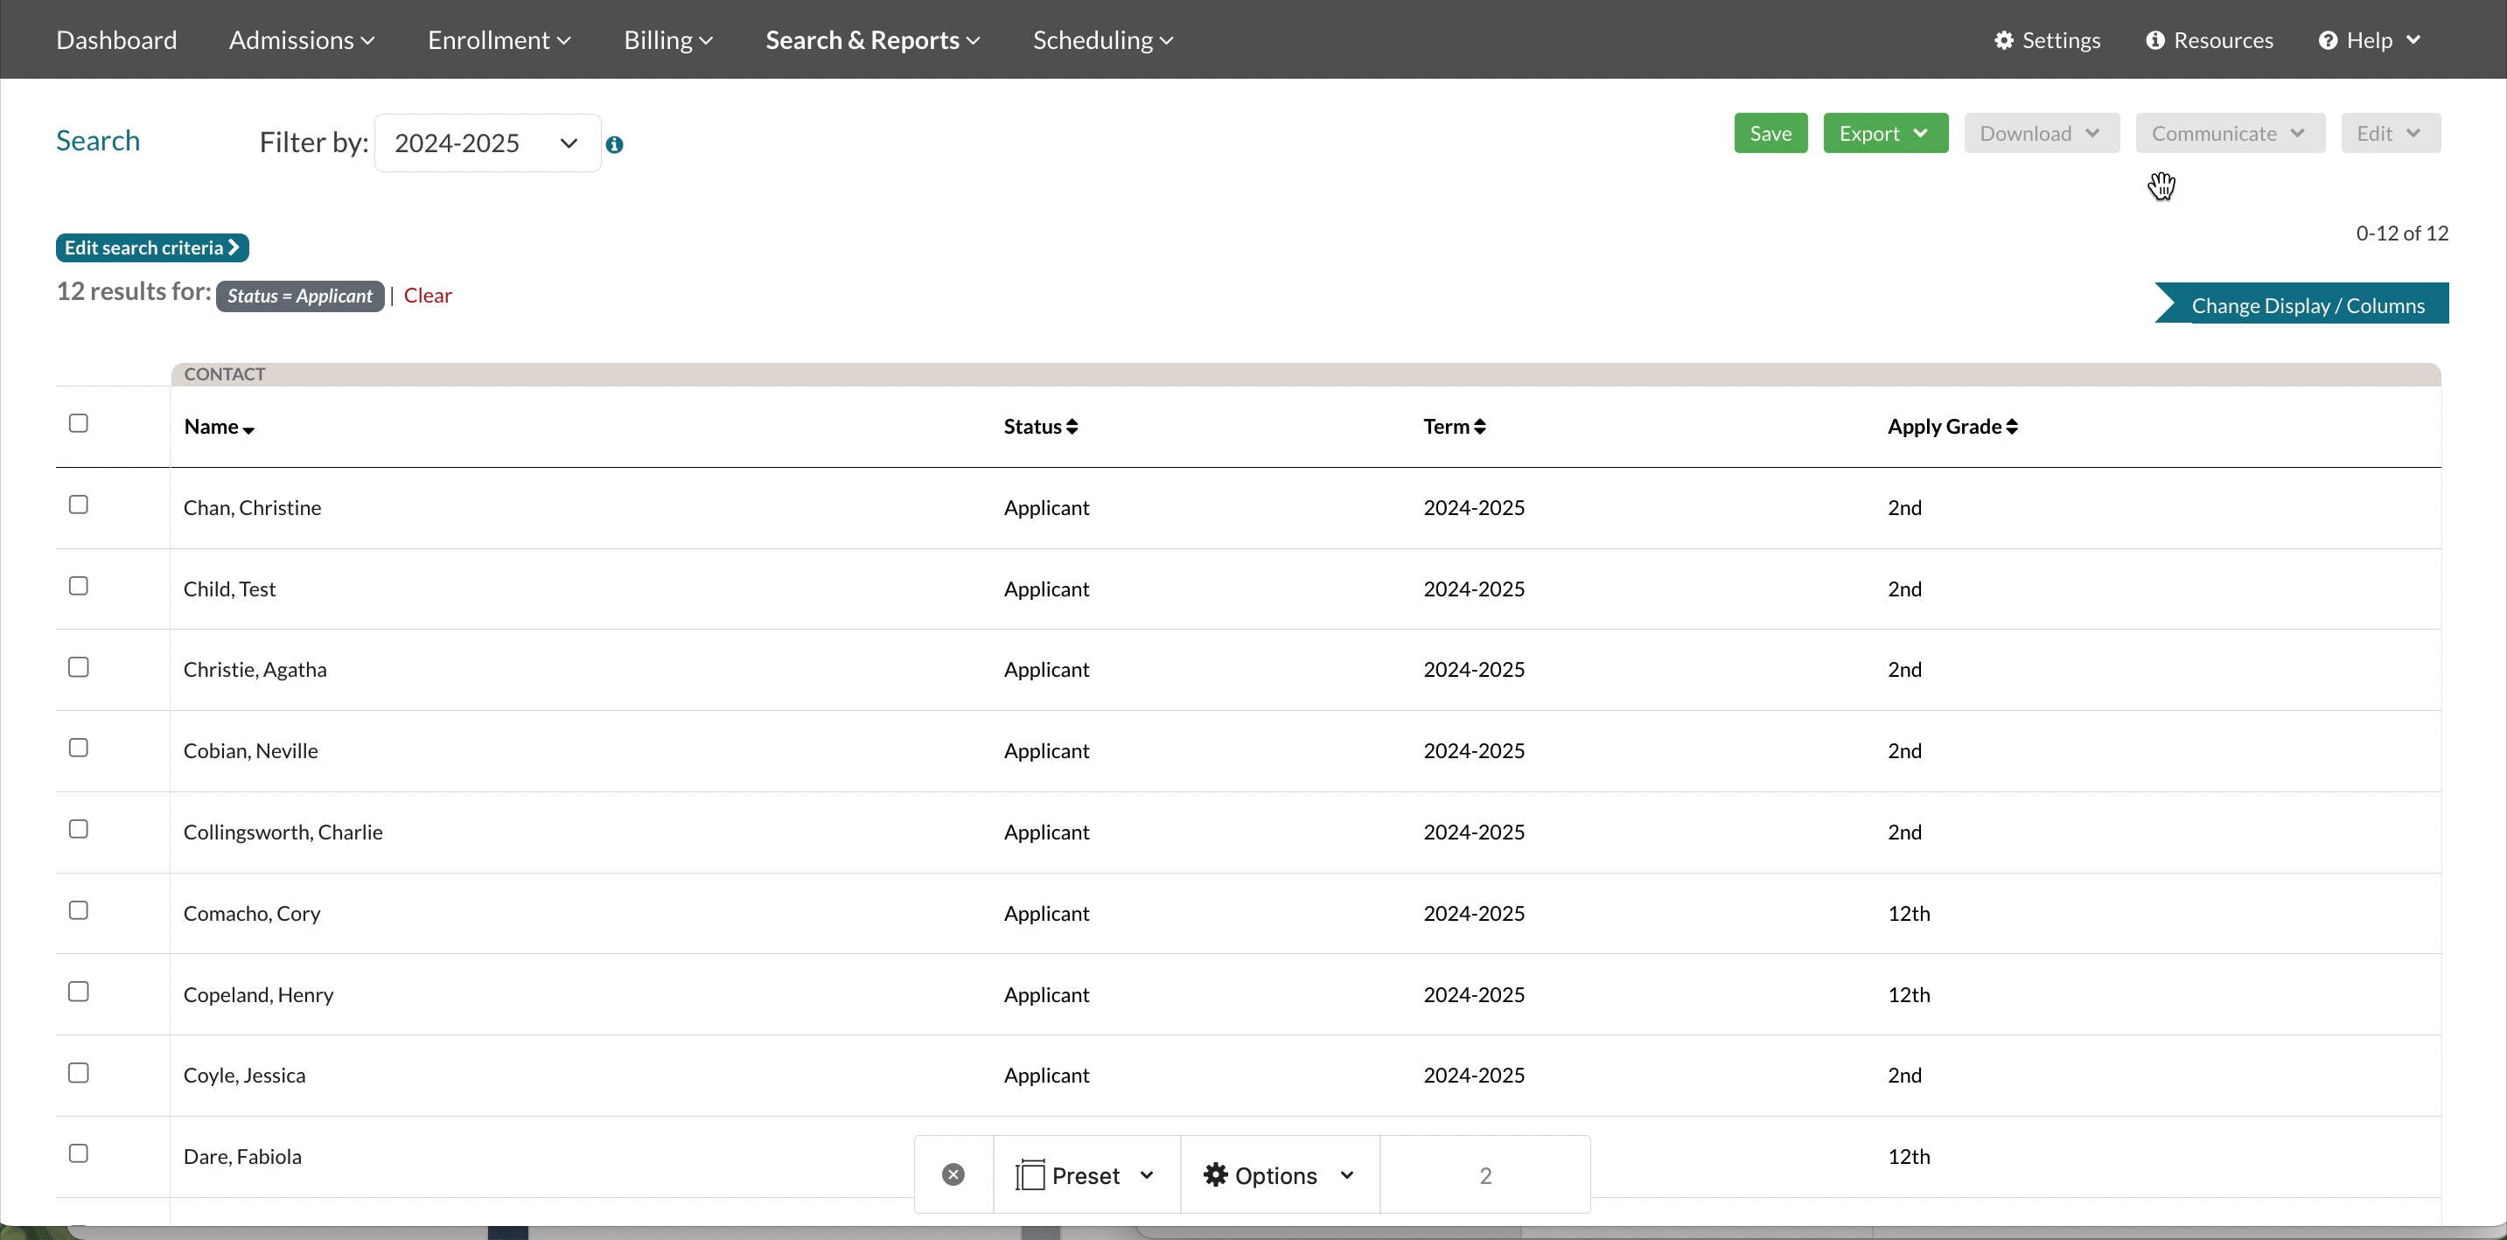Sort by Status column arrows
Viewport: 2507px width, 1240px height.
(1072, 427)
